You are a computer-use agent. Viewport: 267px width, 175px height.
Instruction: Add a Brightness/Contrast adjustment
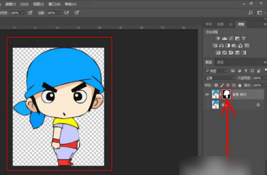pyautogui.click(x=218, y=39)
